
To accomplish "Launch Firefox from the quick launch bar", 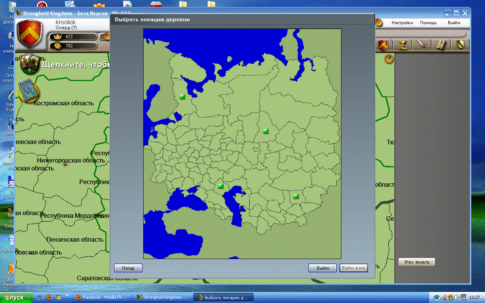I will click(x=49, y=297).
